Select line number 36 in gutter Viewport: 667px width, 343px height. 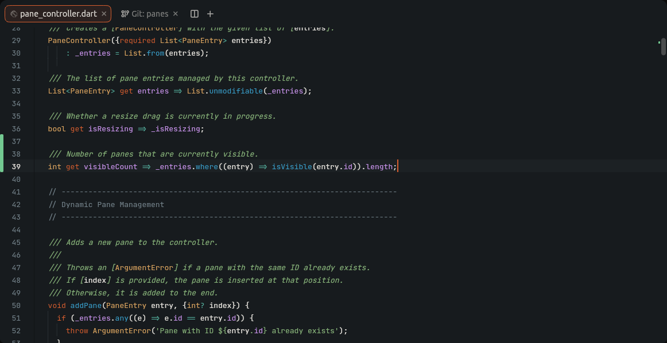16,129
